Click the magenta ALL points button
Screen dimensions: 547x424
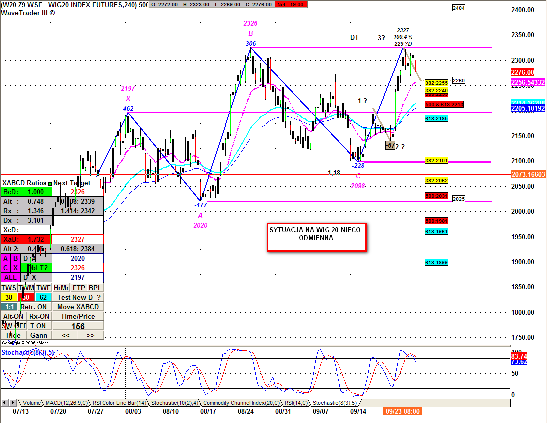pyautogui.click(x=11, y=277)
